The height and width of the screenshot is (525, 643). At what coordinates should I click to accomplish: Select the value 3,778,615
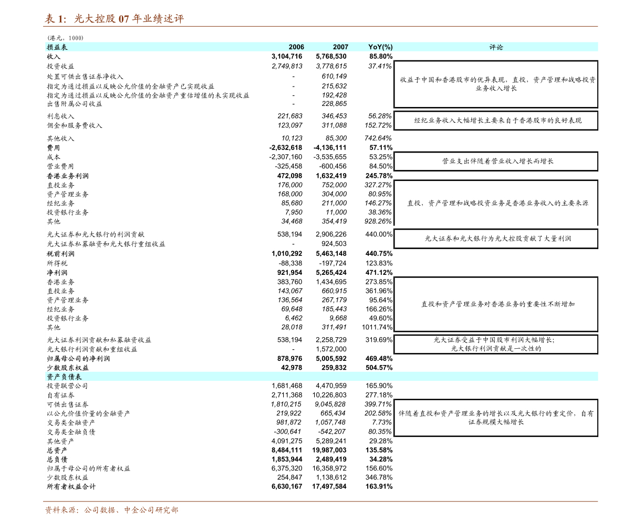click(x=331, y=67)
